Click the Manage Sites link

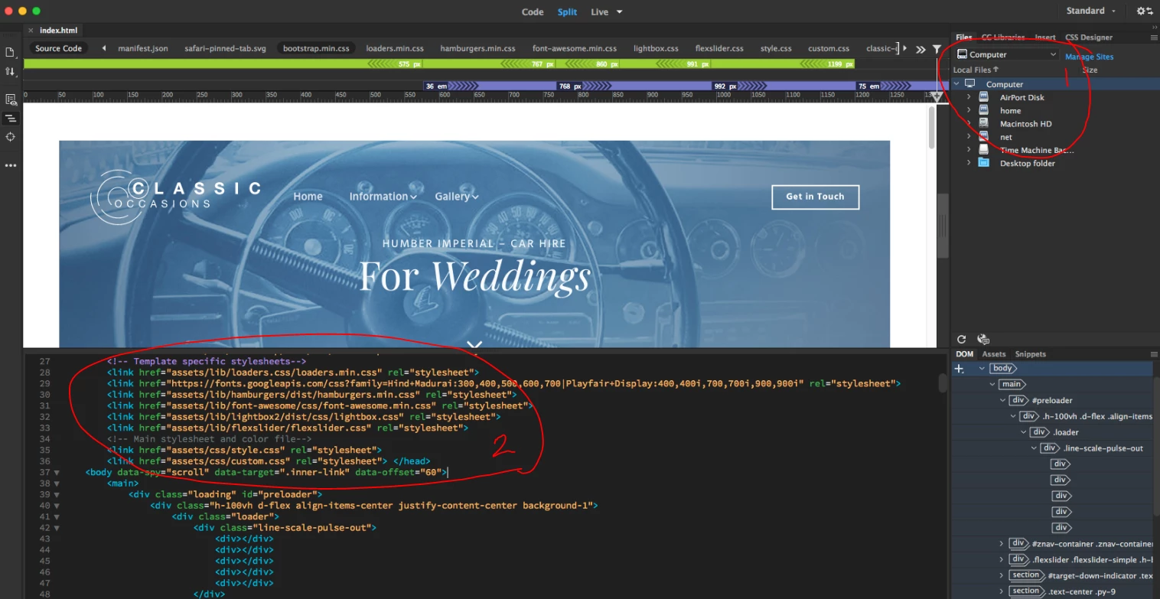click(1089, 57)
